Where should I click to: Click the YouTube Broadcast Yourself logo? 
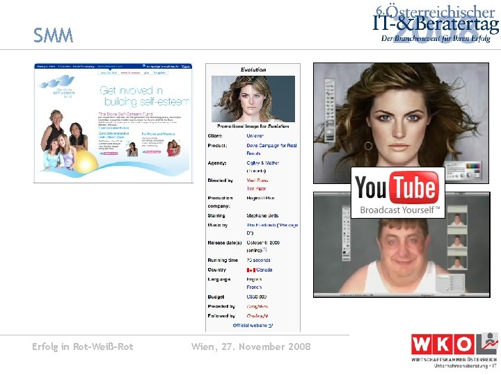click(398, 192)
